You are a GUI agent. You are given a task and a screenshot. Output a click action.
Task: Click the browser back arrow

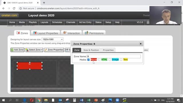point(3,8)
